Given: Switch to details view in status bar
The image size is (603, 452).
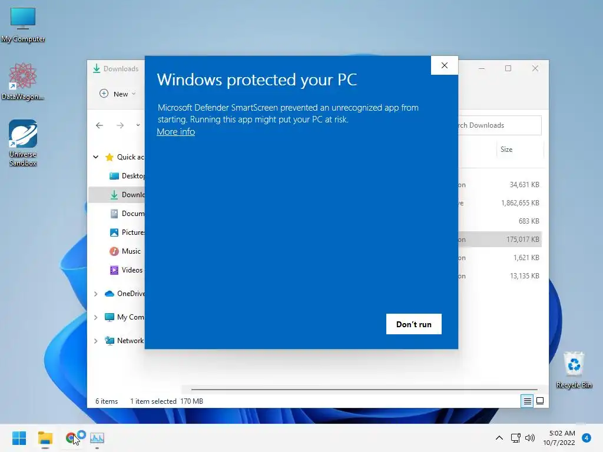Looking at the screenshot, I should 527,401.
